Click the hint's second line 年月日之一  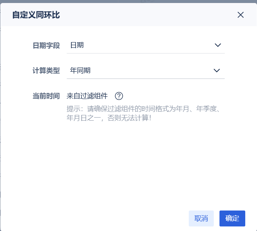point(109,118)
